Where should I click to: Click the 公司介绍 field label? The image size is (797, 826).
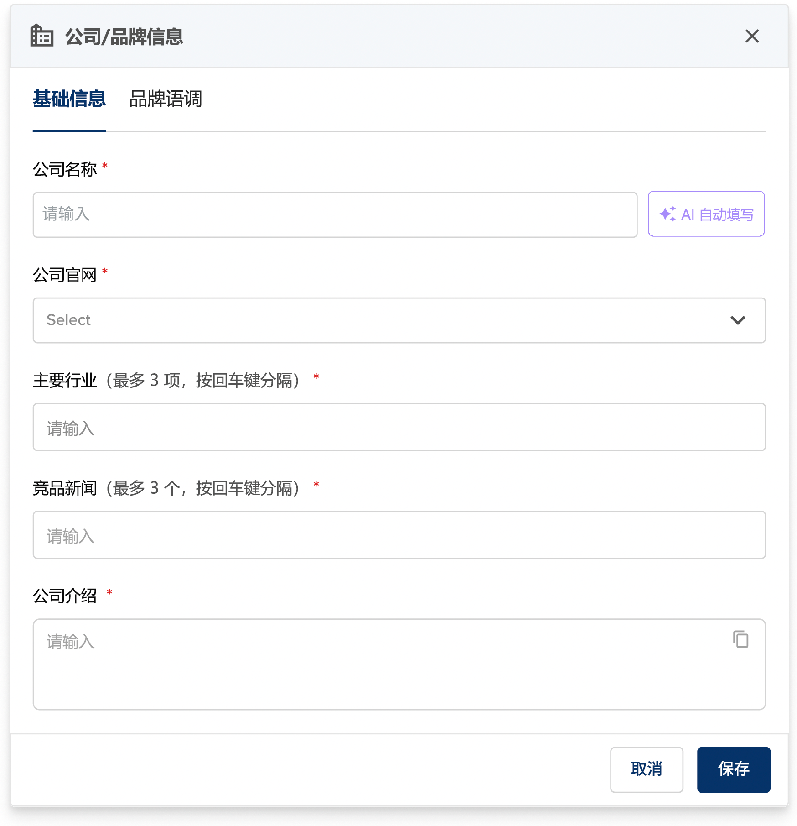(65, 596)
